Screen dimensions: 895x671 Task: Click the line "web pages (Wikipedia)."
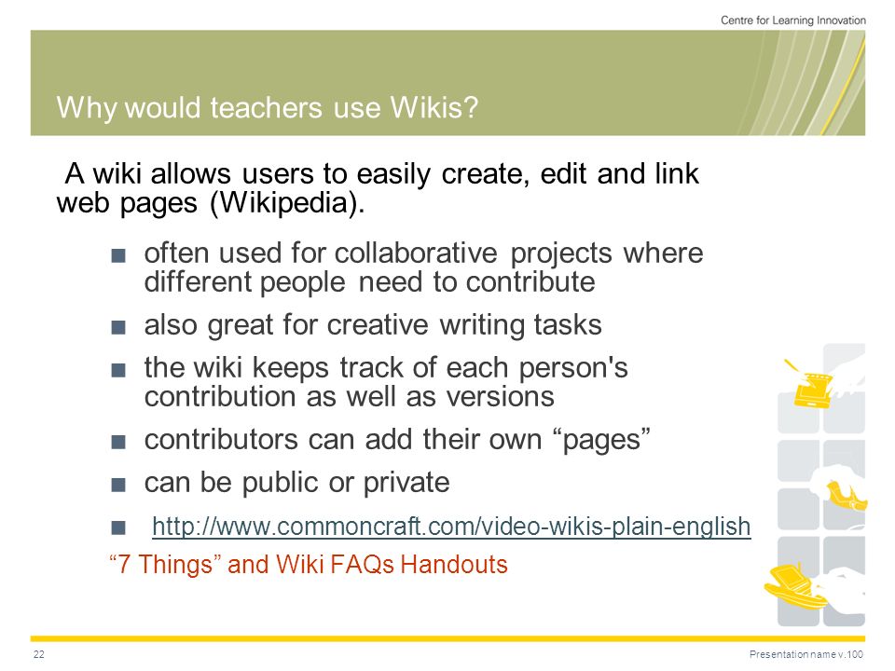210,203
